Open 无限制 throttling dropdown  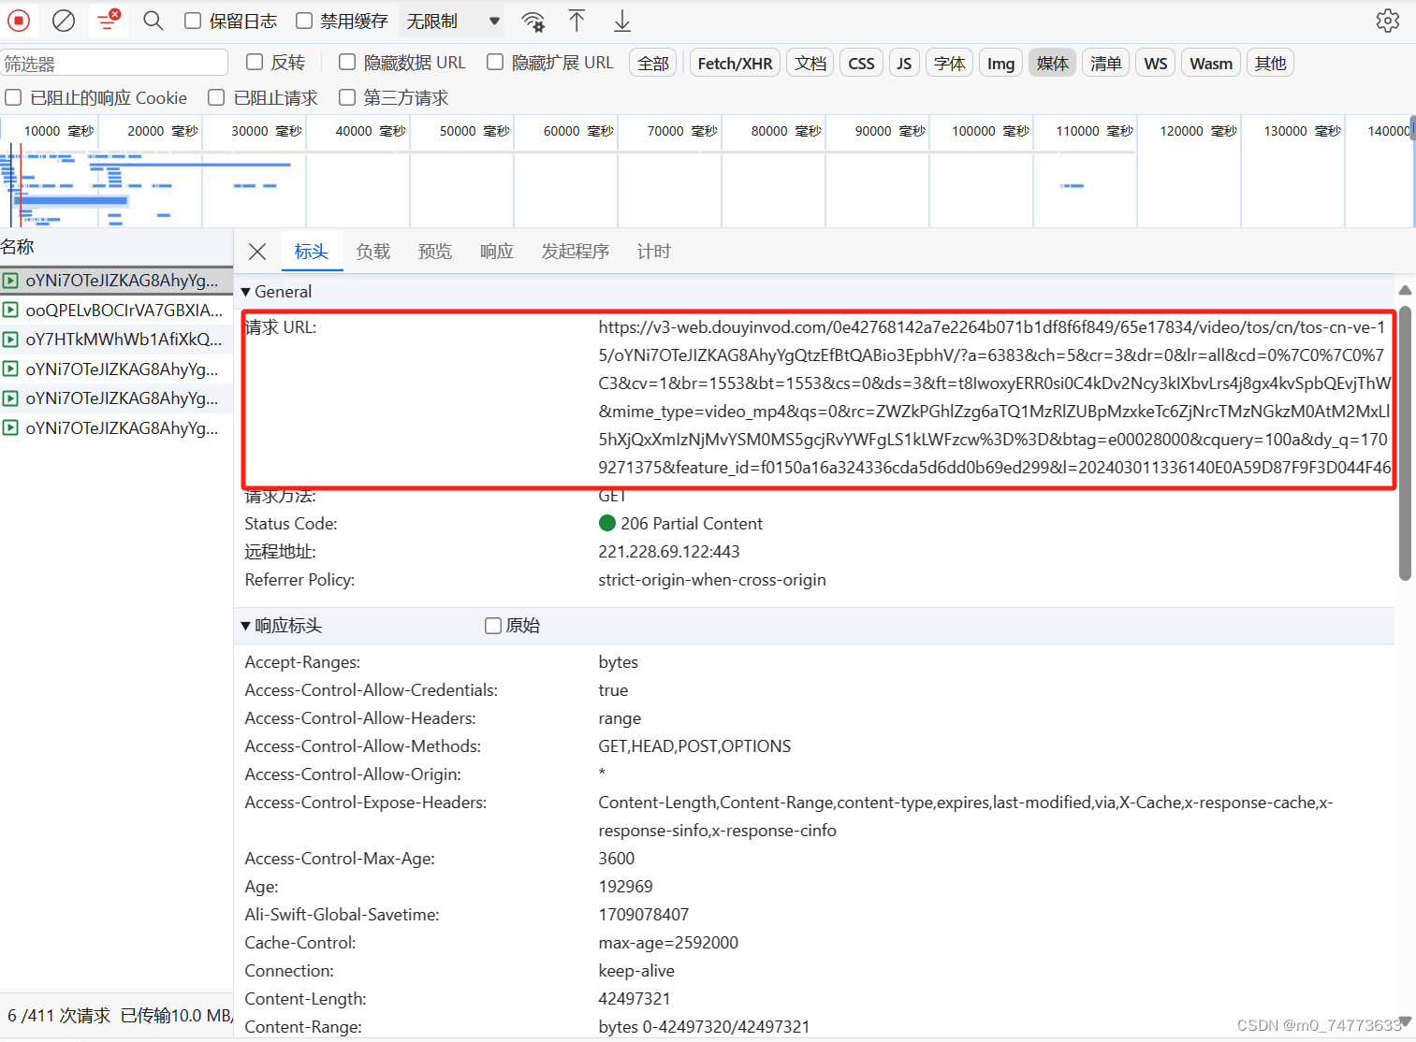(x=452, y=21)
